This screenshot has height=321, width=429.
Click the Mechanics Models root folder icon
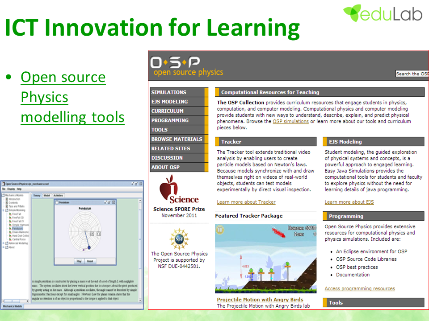[x=3, y=195]
